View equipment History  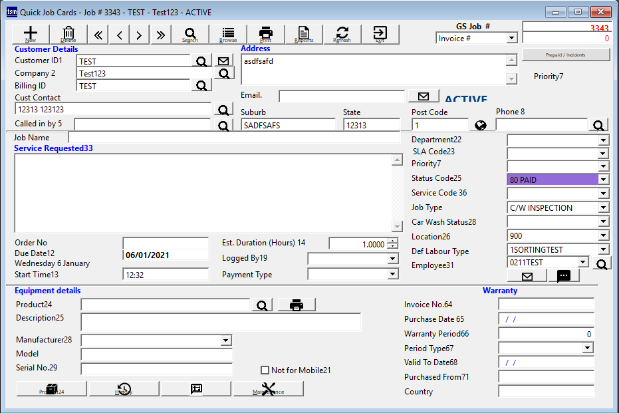point(124,389)
